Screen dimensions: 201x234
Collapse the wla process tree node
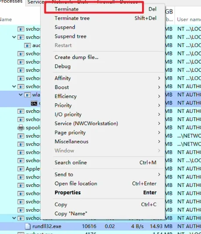click(20, 95)
